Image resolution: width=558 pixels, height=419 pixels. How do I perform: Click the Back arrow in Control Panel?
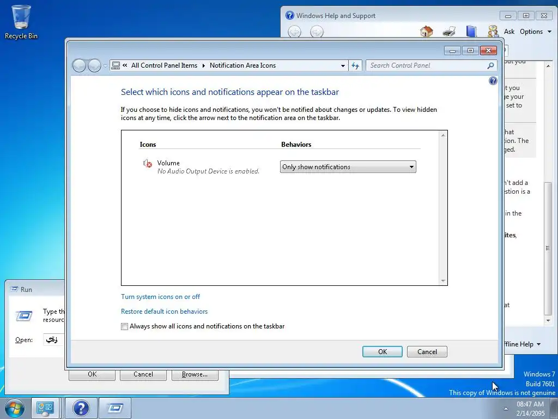(x=79, y=65)
